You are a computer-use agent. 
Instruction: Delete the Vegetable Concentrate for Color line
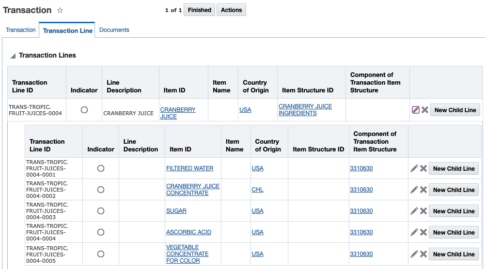(x=423, y=254)
